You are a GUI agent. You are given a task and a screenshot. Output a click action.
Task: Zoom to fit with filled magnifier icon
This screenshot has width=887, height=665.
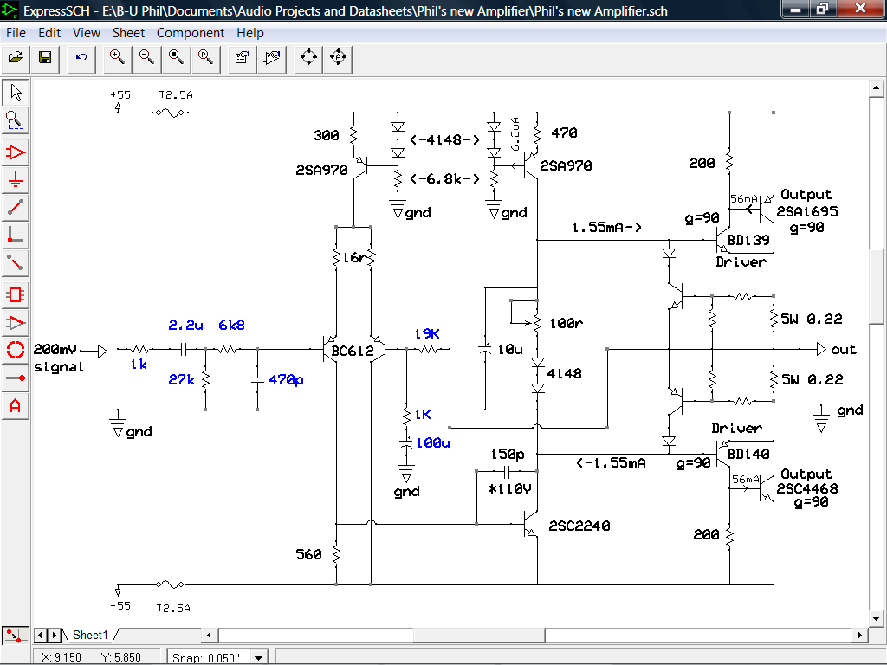click(x=177, y=58)
